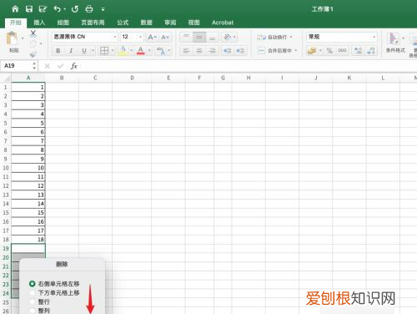Click the Format Painter brush icon

click(33, 54)
